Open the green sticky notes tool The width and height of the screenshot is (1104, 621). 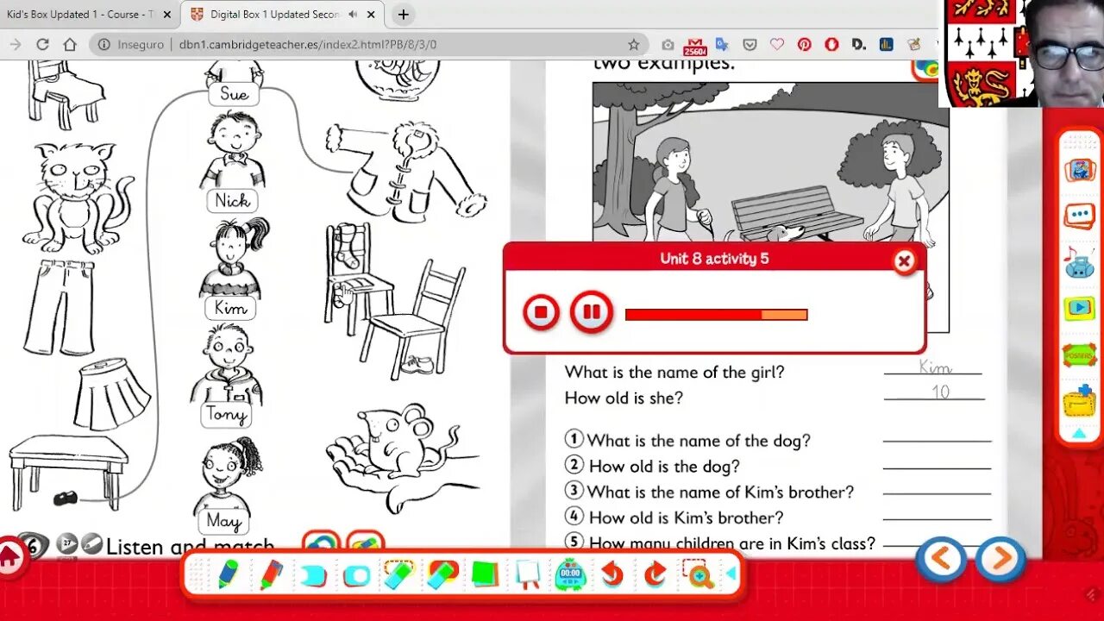tap(486, 574)
